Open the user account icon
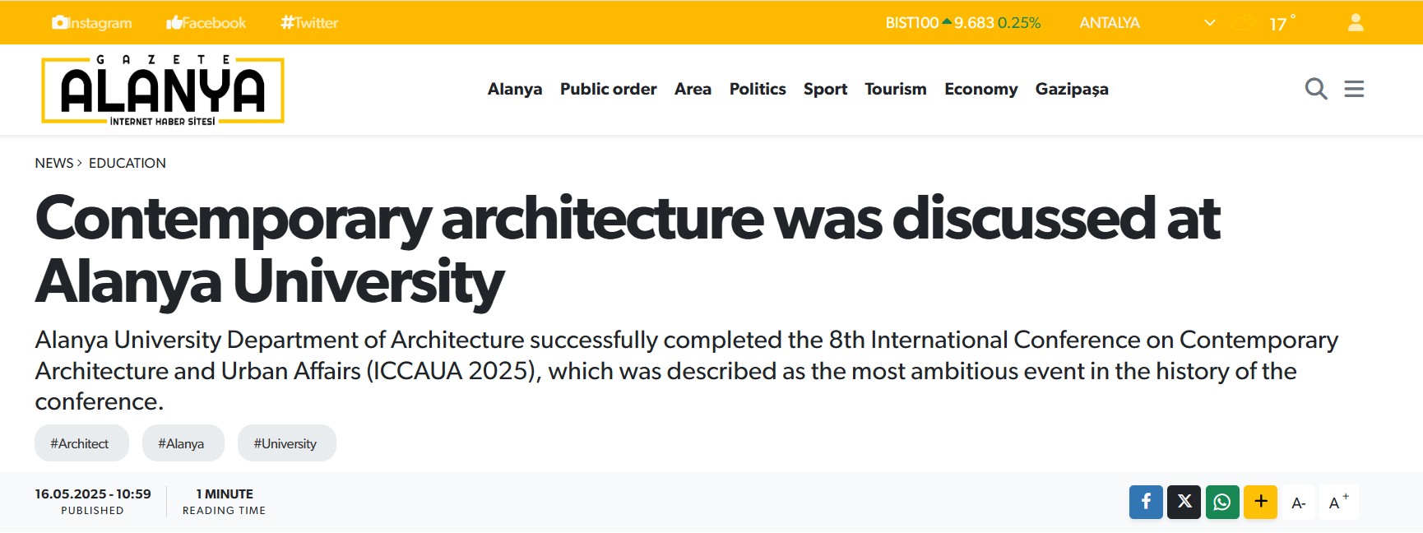This screenshot has width=1423, height=533. [x=1356, y=23]
